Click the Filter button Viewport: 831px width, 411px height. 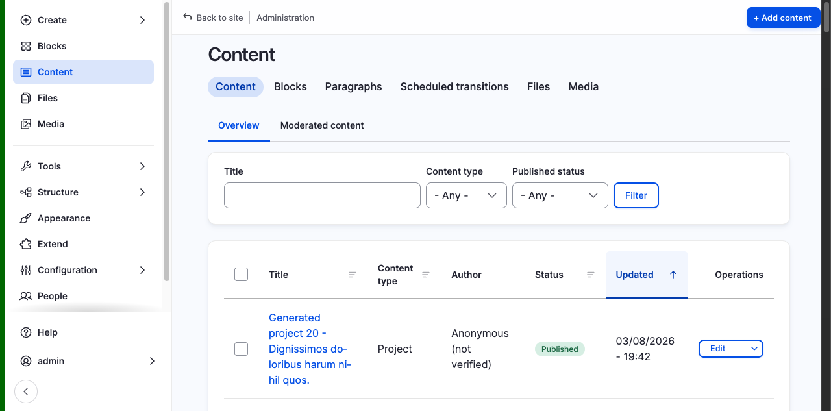[636, 195]
